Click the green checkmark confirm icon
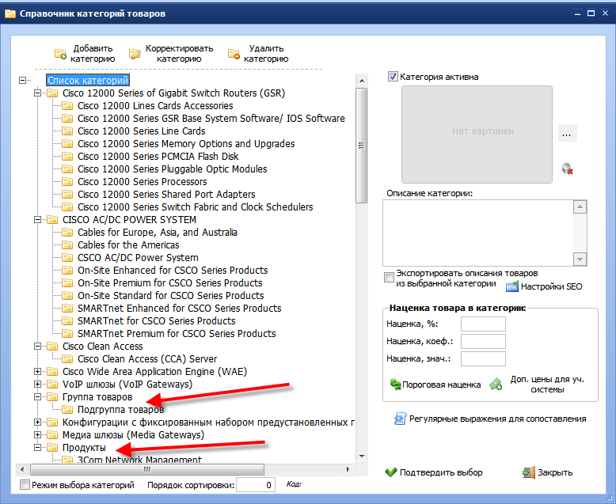616x504 pixels. click(x=391, y=472)
